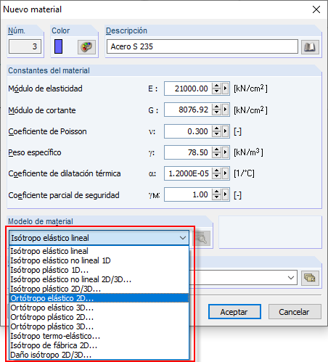The height and width of the screenshot is (362, 328).
Task: Click arrow button beside shear modulus G
Action: click(226, 110)
